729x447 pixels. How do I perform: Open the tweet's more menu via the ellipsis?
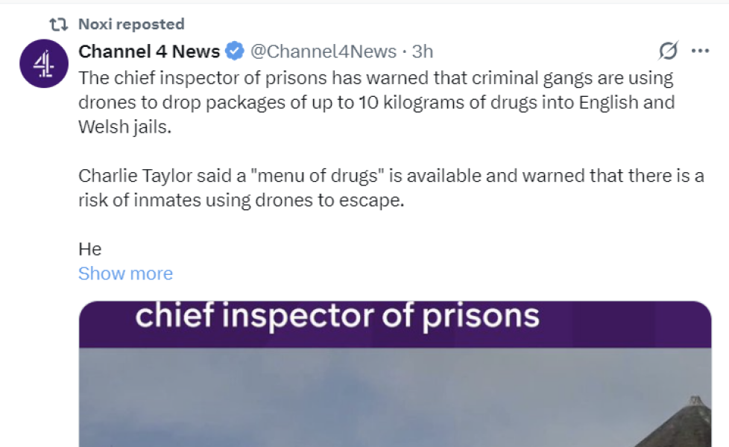point(700,51)
